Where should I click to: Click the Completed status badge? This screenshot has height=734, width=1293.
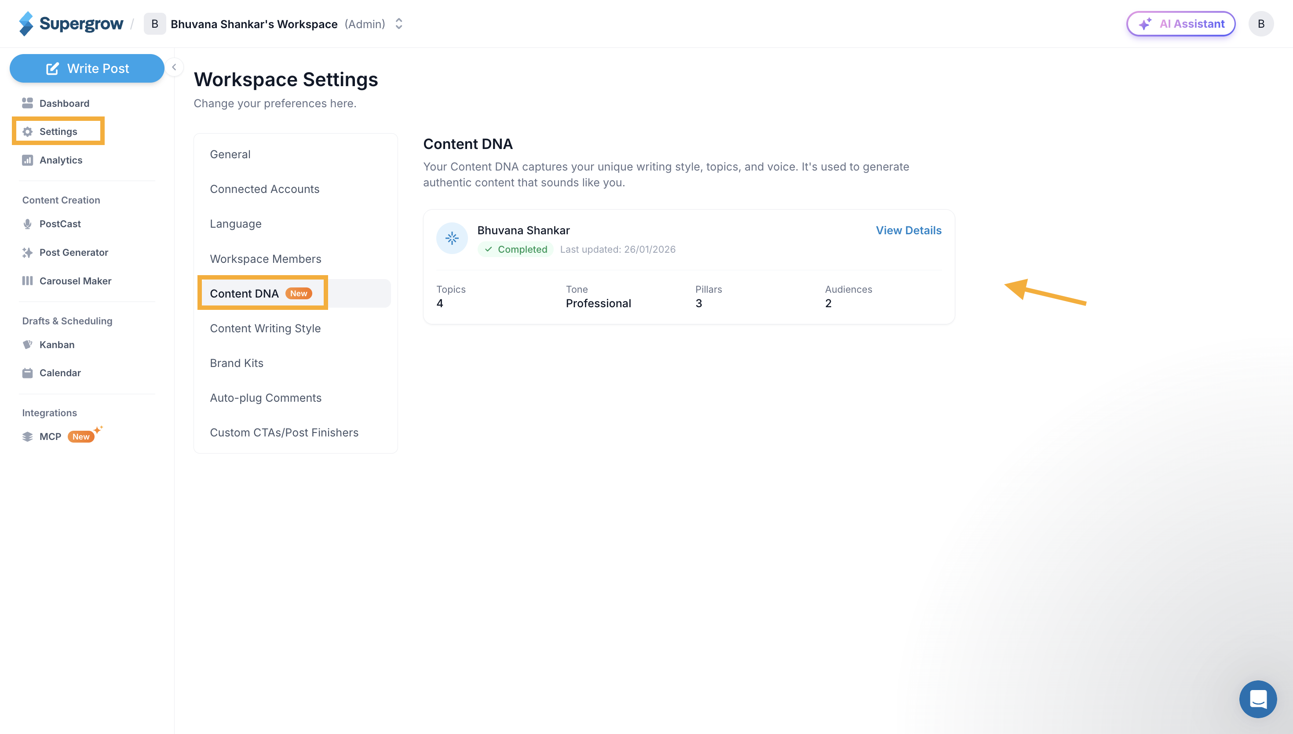515,249
